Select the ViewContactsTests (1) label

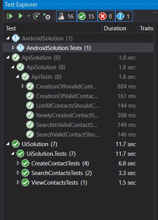(59, 183)
